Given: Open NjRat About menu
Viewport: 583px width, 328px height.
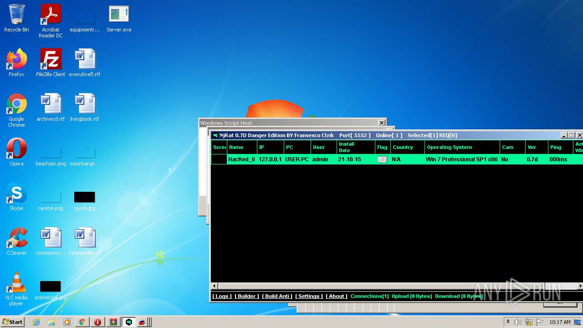Looking at the screenshot, I should click(x=337, y=296).
